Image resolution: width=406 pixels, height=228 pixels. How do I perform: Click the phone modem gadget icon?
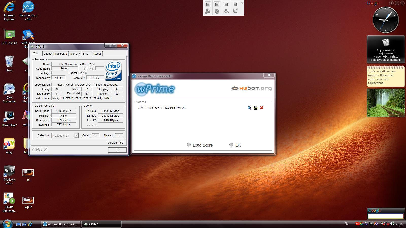point(235,11)
